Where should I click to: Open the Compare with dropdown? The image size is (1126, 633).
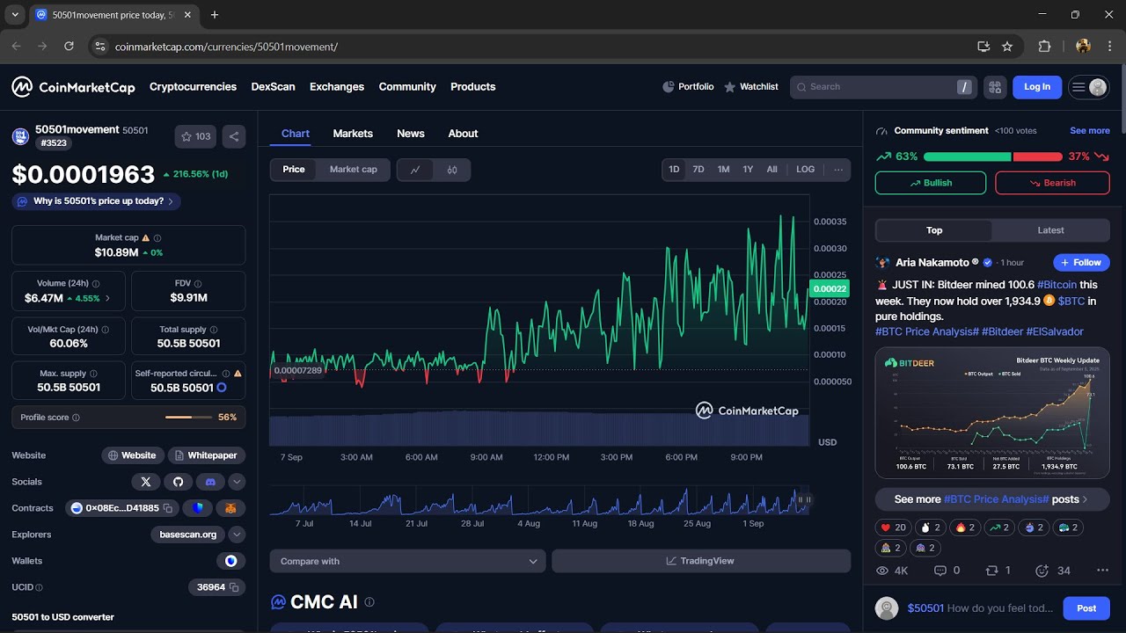[408, 561]
